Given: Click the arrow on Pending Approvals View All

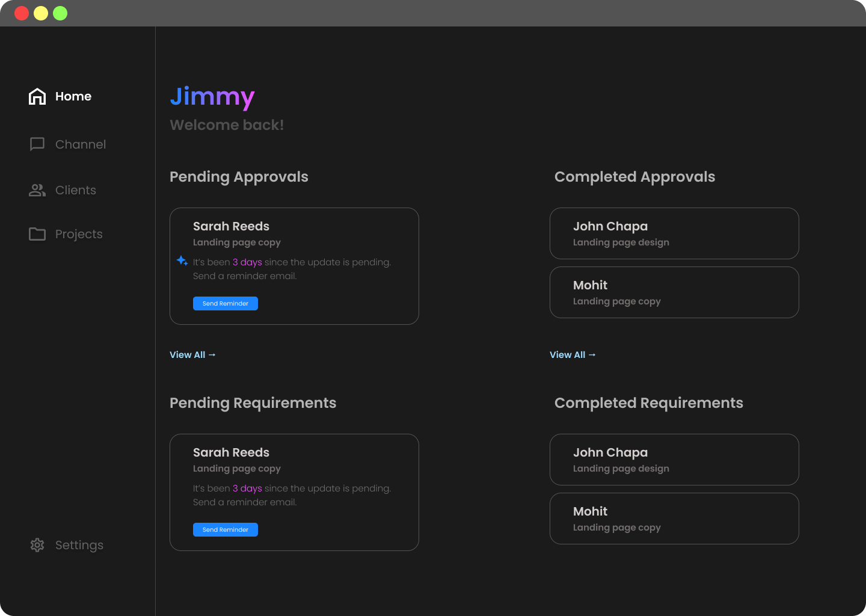Looking at the screenshot, I should (212, 354).
